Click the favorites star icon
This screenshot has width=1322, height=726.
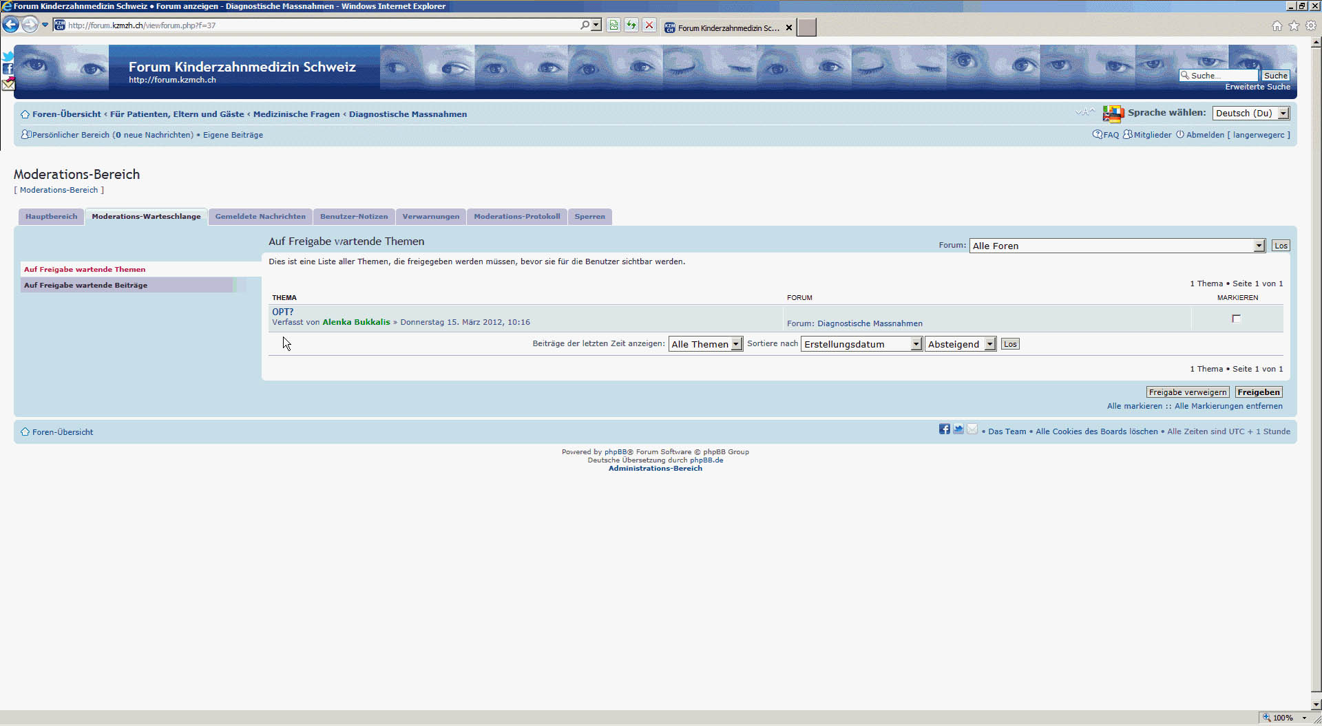click(x=1294, y=26)
